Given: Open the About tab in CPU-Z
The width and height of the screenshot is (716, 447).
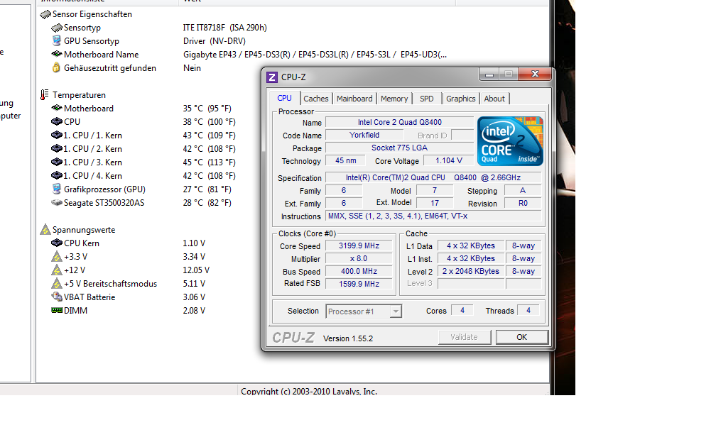Looking at the screenshot, I should point(494,99).
